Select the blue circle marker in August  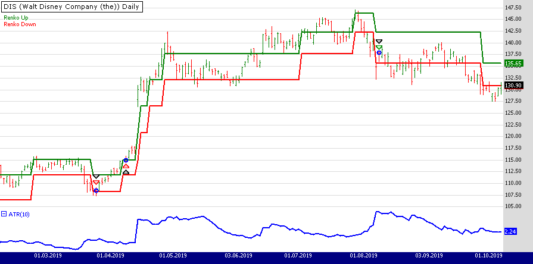click(379, 53)
